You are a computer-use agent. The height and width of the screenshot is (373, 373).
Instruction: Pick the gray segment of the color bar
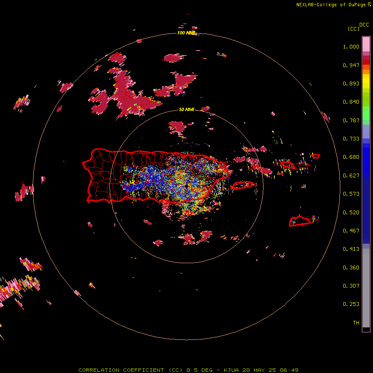click(x=366, y=288)
